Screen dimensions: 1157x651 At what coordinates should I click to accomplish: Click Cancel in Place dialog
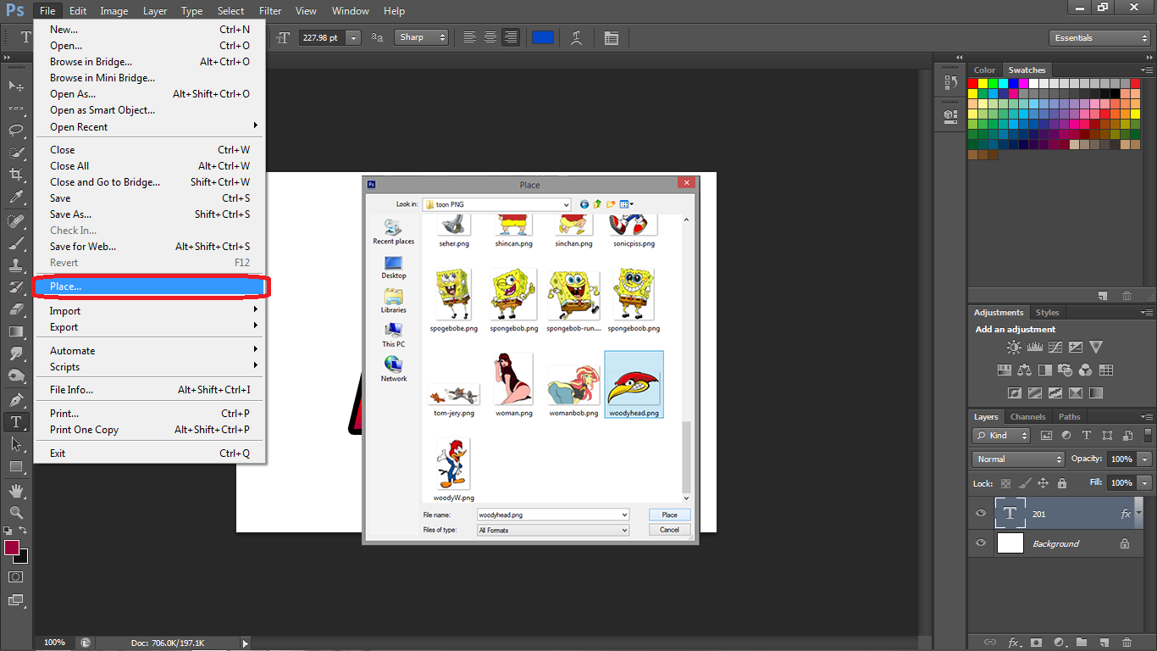pos(670,530)
